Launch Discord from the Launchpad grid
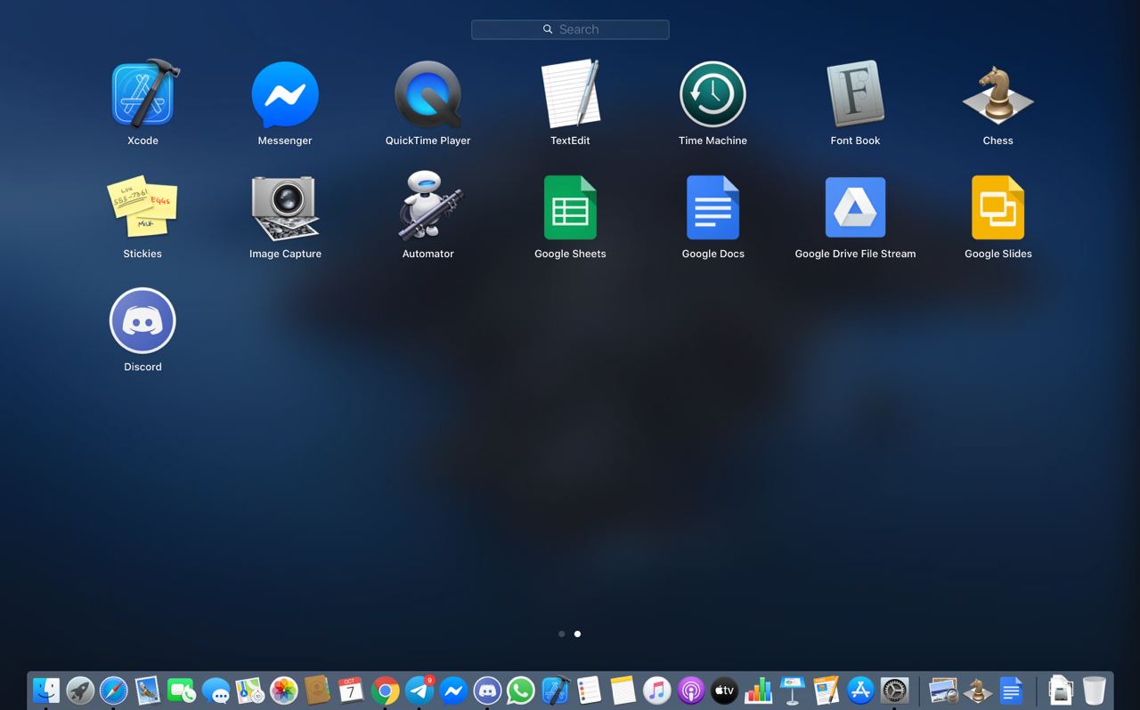 point(142,320)
